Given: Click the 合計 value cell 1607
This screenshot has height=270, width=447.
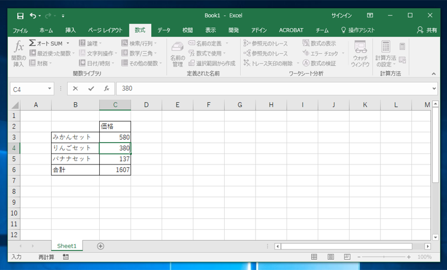Looking at the screenshot, I should pyautogui.click(x=115, y=170).
